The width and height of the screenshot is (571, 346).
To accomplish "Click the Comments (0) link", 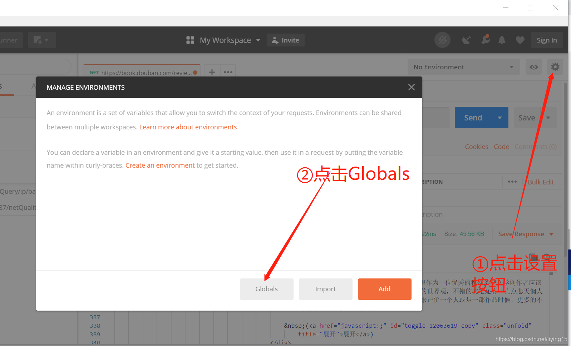I will click(x=536, y=147).
